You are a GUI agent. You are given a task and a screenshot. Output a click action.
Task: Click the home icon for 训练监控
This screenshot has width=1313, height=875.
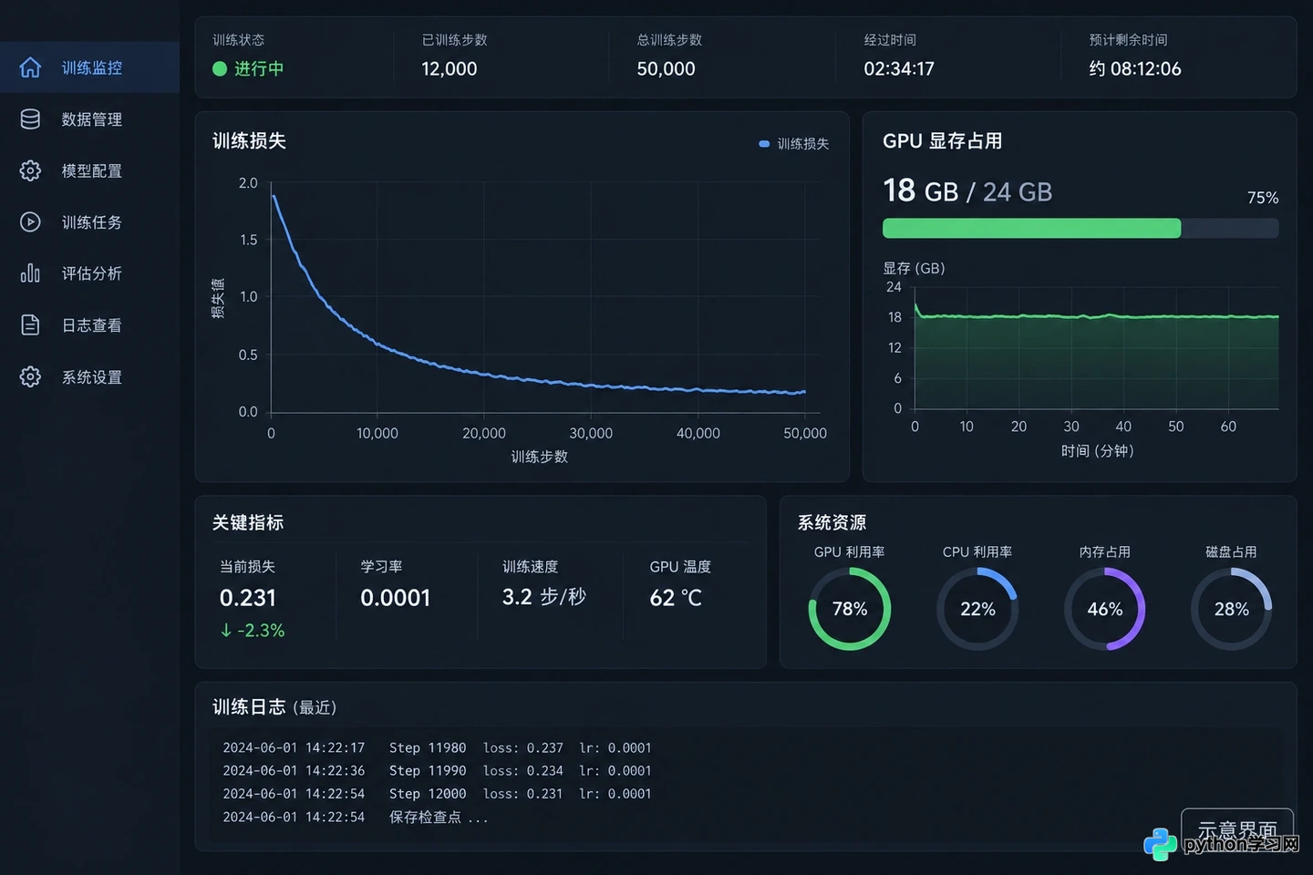click(30, 67)
